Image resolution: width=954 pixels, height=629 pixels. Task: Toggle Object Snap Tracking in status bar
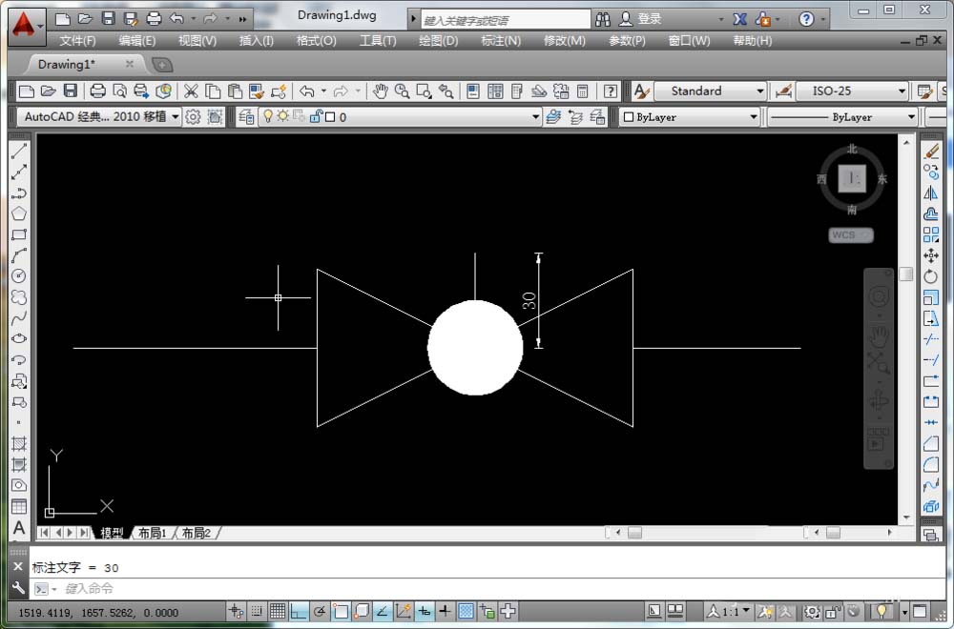coord(383,612)
